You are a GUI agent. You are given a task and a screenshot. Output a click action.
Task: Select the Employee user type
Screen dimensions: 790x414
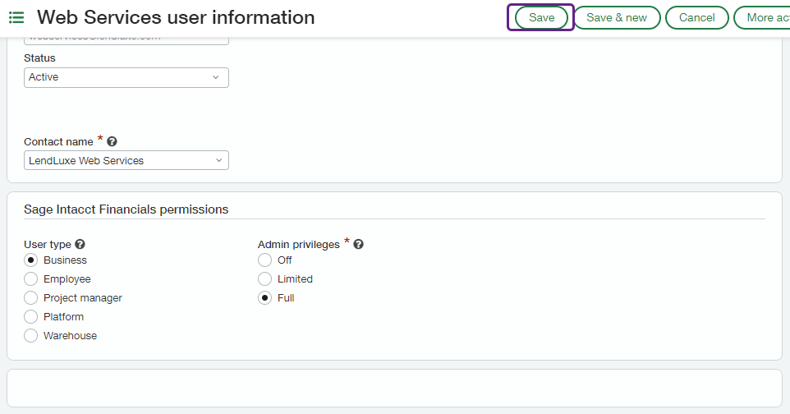pos(31,279)
